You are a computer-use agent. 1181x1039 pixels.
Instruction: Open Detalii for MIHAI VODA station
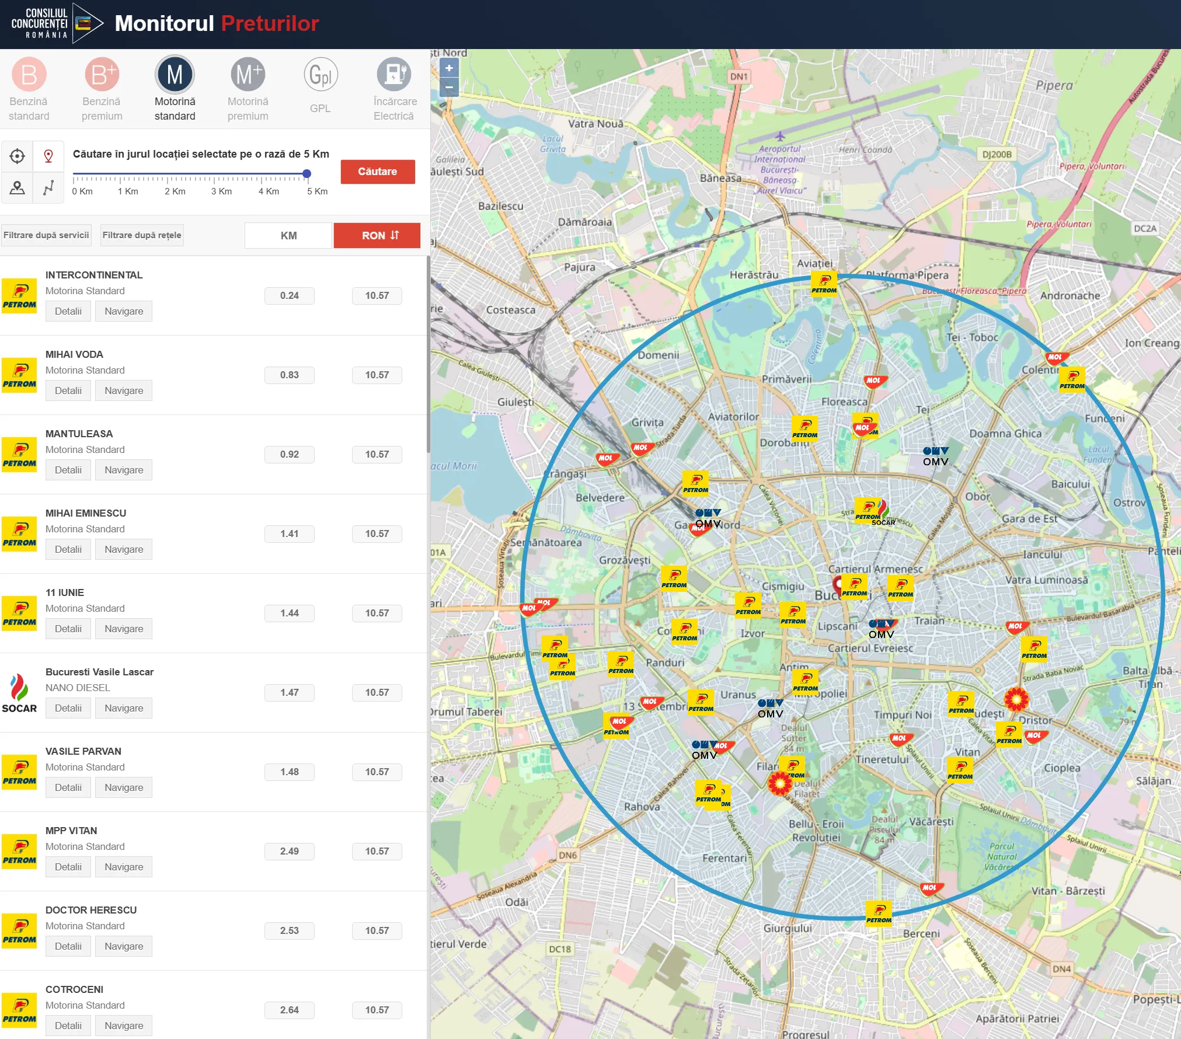(68, 391)
